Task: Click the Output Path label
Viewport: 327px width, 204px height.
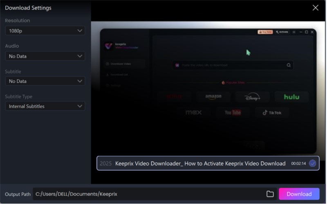Action: click(18, 195)
